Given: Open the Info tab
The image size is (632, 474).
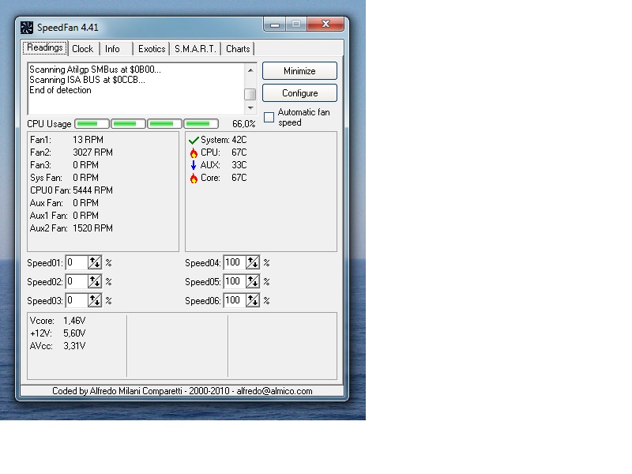Looking at the screenshot, I should pos(112,49).
